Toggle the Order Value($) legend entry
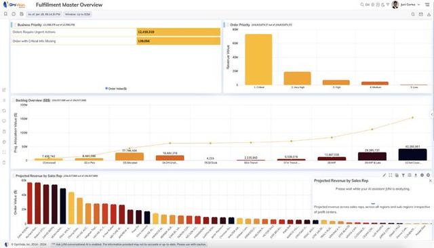Screen dimensions: 434x248 point(116,89)
